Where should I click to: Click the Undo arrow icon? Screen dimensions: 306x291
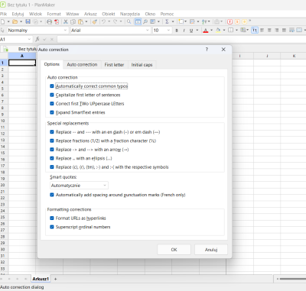coord(103,21)
